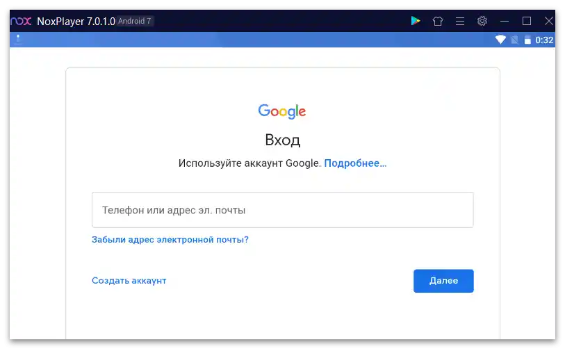Click the NoxPlayer 7.0.1.0 title text
Viewport: 565px width, 349px height.
click(x=76, y=22)
